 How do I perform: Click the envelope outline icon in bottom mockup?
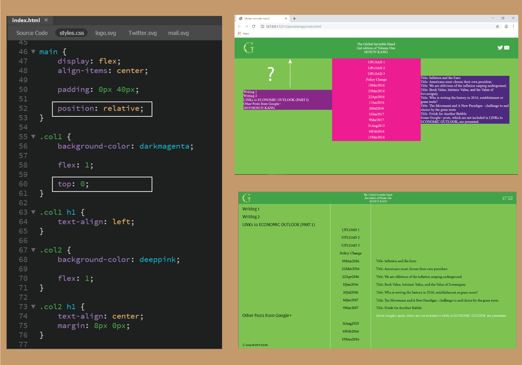[510, 198]
